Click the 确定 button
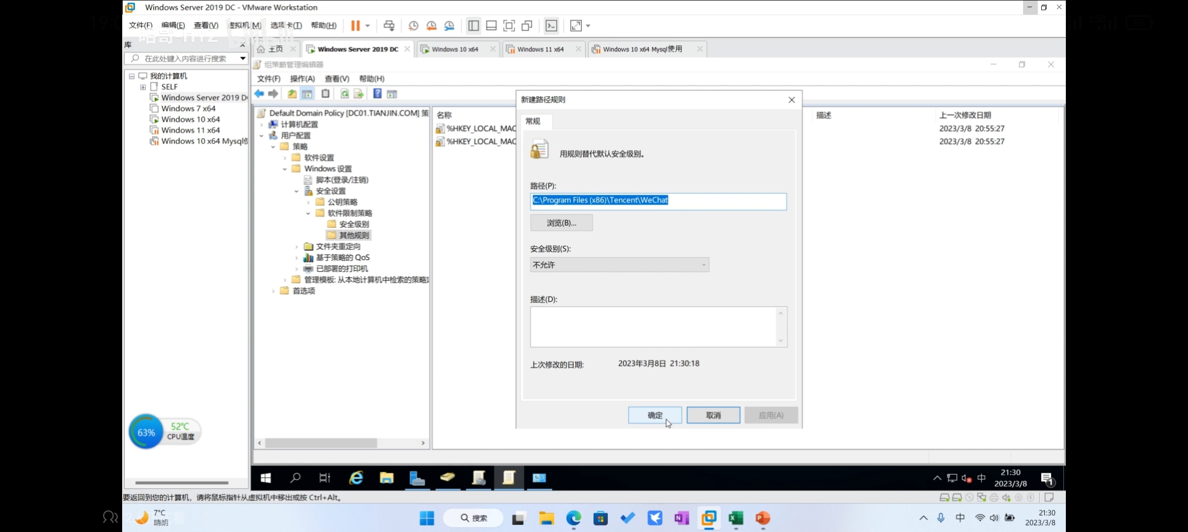 pyautogui.click(x=655, y=415)
